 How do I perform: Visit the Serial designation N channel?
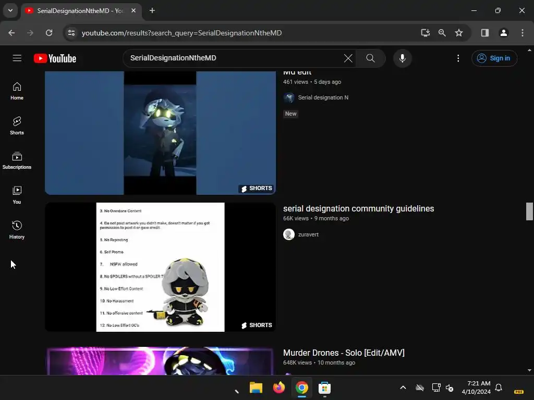(x=323, y=97)
